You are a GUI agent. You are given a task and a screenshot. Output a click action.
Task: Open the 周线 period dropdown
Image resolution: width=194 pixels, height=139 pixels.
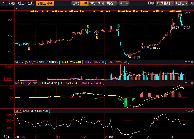point(112,3)
